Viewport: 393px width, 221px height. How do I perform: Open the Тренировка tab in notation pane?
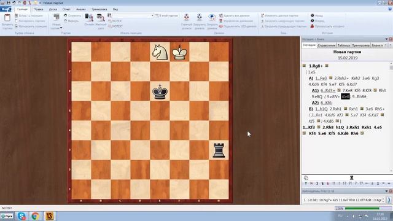(360, 45)
